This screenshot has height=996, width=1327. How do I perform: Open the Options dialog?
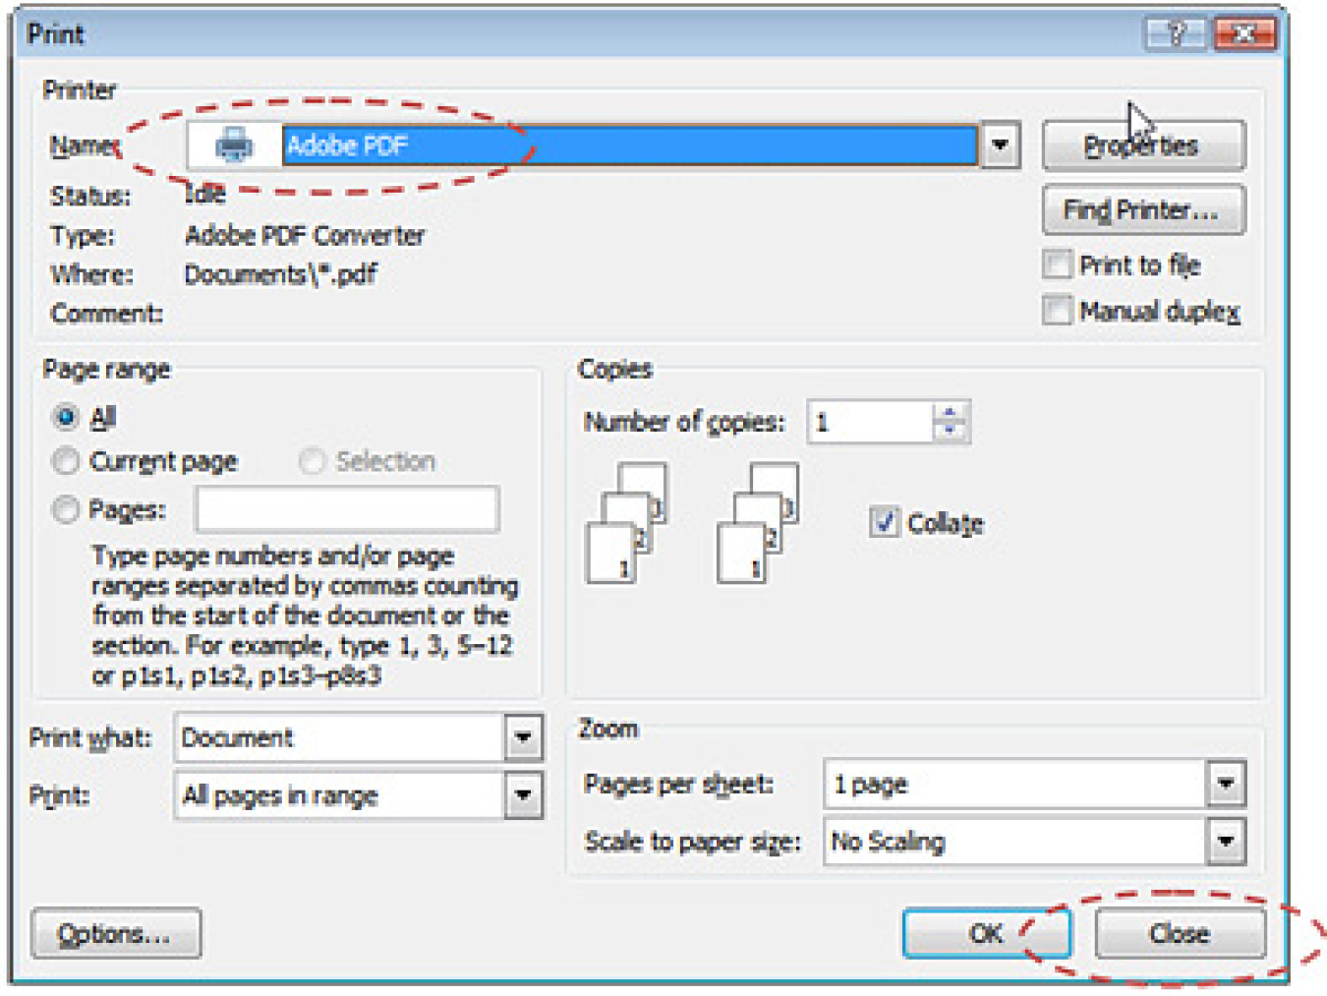click(x=116, y=933)
